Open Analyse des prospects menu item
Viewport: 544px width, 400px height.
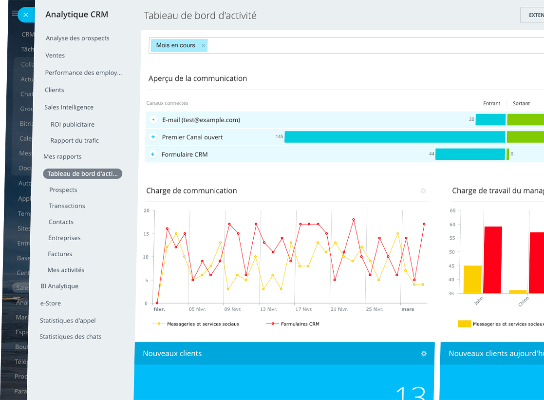(77, 38)
